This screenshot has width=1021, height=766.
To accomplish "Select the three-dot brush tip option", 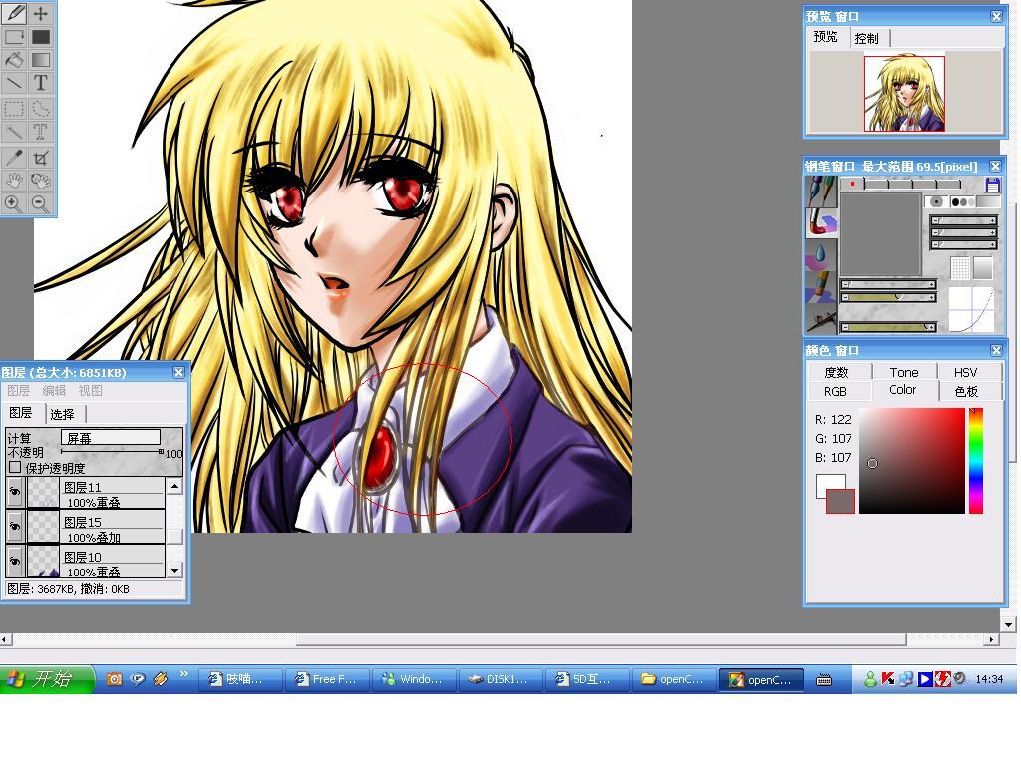I will [963, 201].
